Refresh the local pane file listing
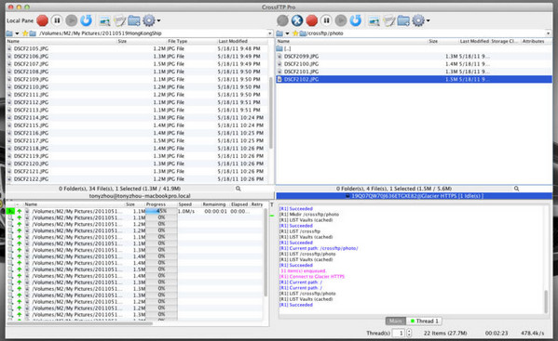Screen dimensions: 558x341 coord(86,20)
